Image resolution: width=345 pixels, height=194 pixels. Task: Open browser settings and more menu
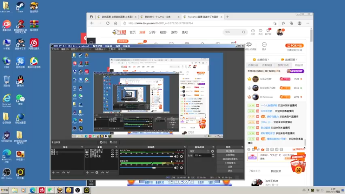coord(308,23)
